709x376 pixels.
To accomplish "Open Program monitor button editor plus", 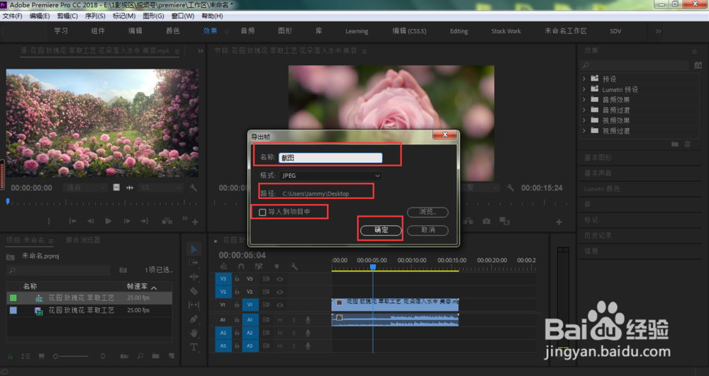I will (x=559, y=222).
